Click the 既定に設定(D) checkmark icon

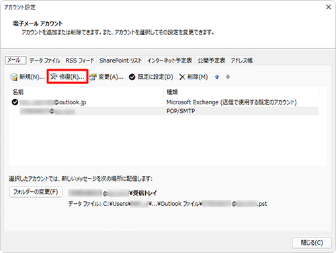point(132,77)
